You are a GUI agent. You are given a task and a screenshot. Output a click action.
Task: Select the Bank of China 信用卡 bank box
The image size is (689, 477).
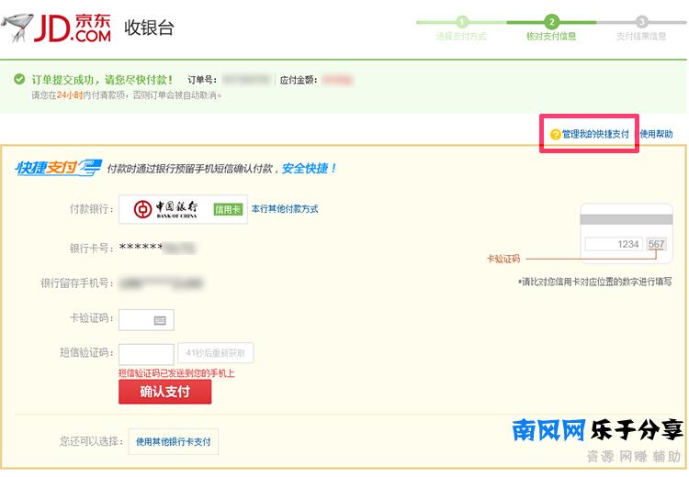pyautogui.click(x=183, y=209)
